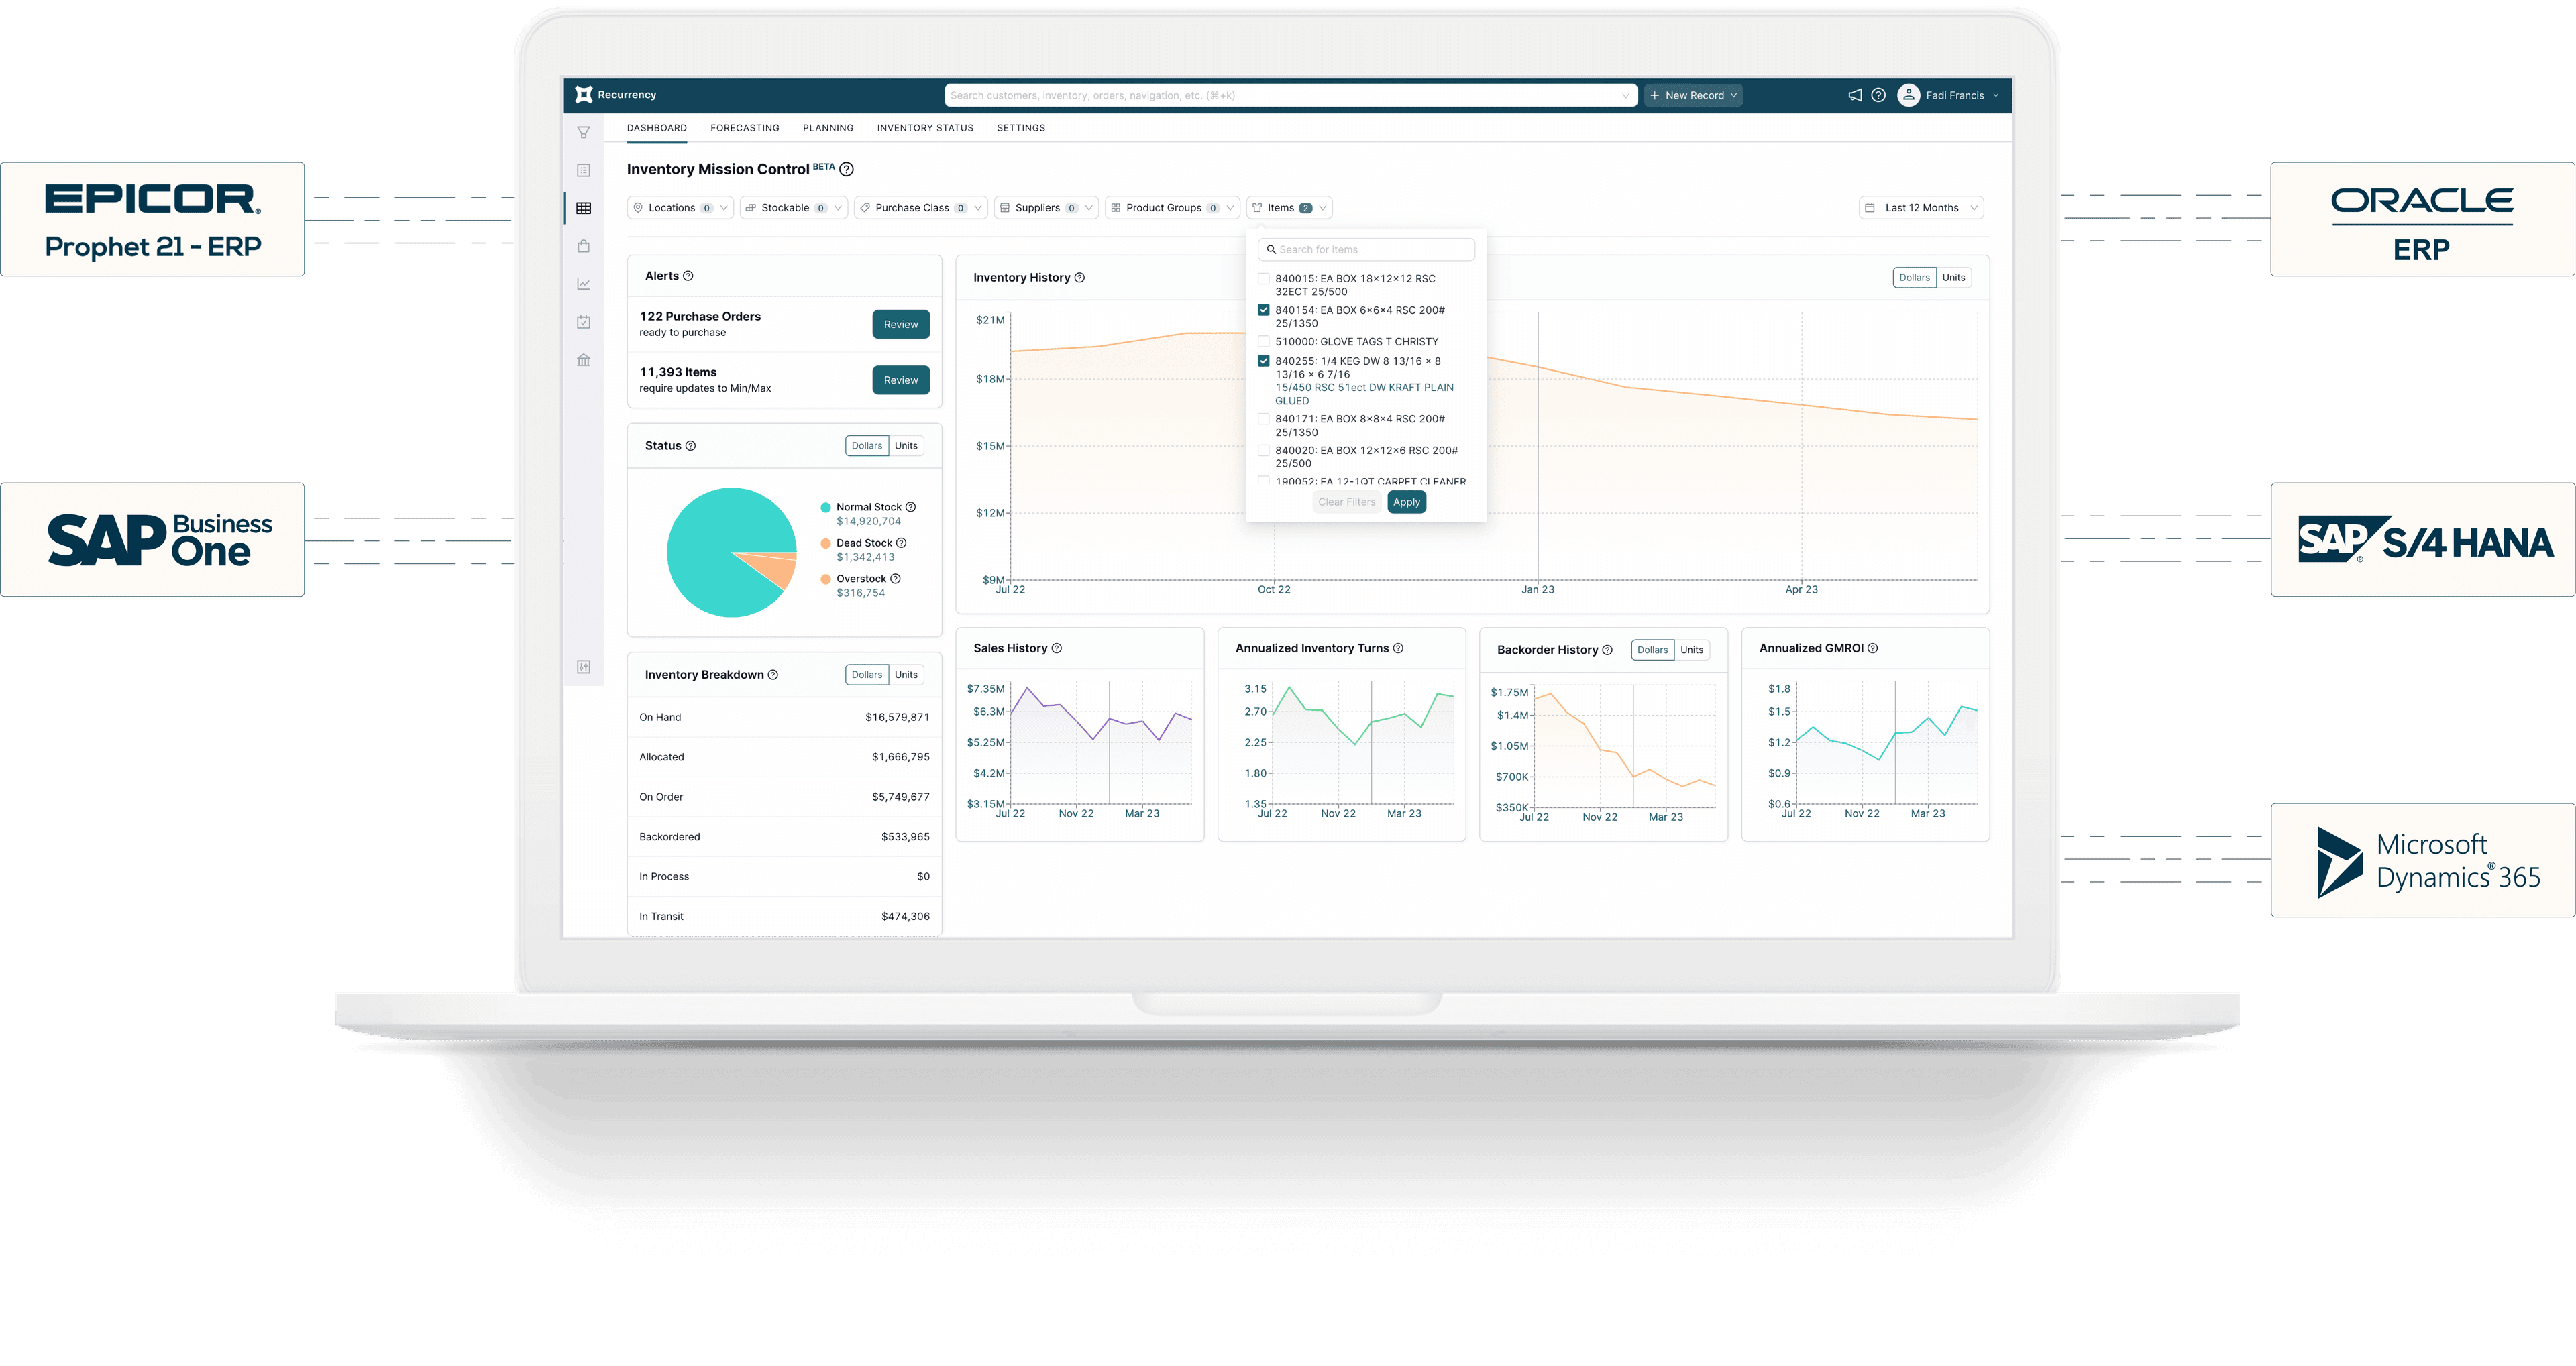Check item 840015: EA BOX 18×12×12 RSC

(1264, 279)
